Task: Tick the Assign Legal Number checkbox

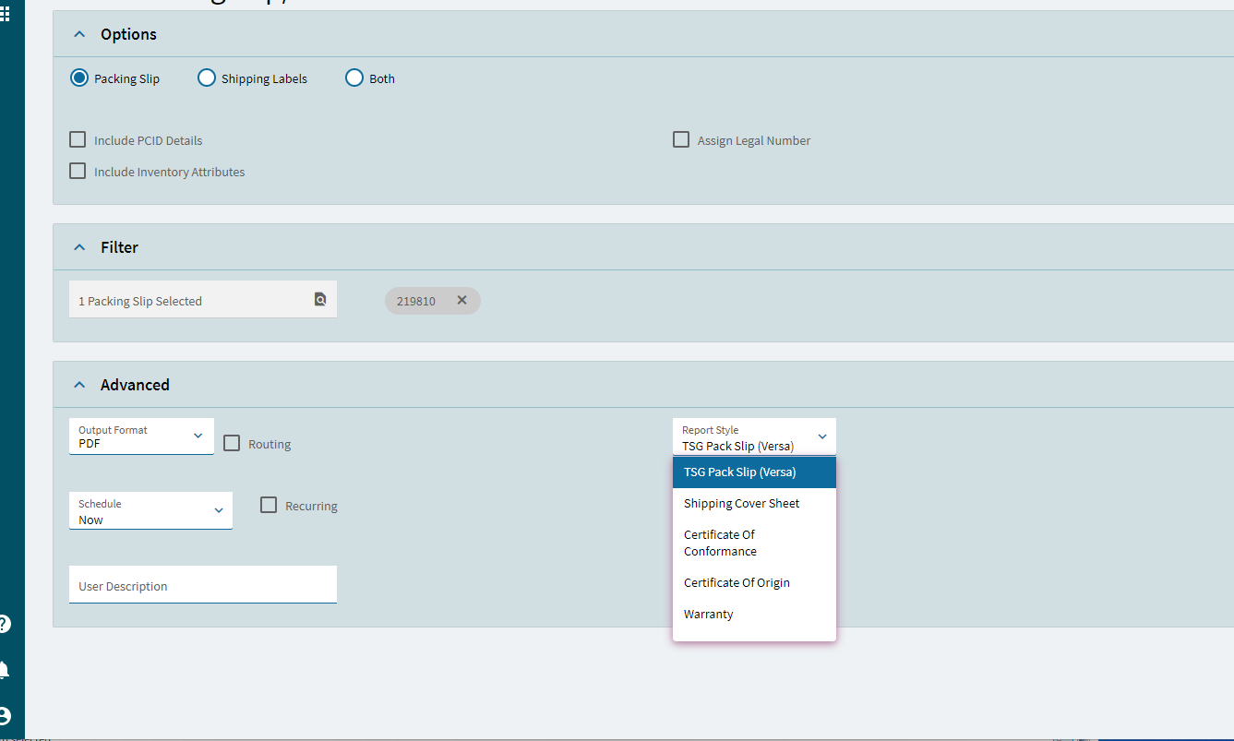Action: tap(681, 140)
